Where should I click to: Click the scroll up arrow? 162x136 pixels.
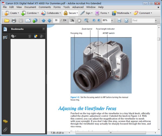pos(159,27)
